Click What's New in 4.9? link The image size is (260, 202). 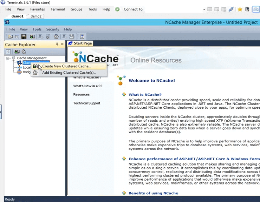[x=87, y=86]
